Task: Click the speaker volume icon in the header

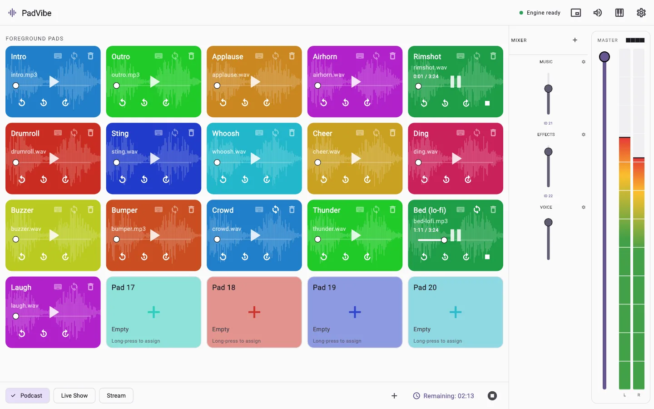Action: (x=598, y=13)
